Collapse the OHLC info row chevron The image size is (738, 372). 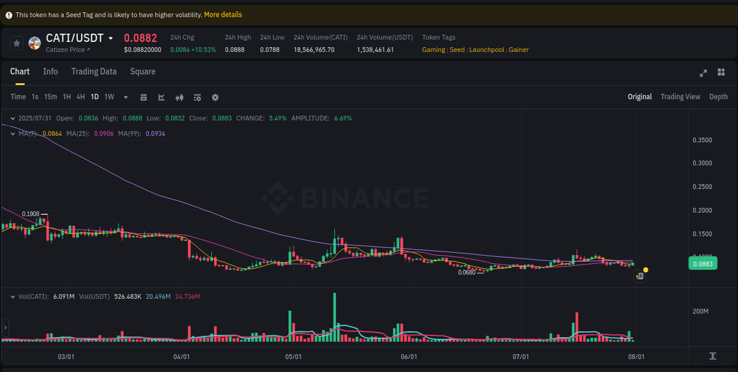click(13, 118)
